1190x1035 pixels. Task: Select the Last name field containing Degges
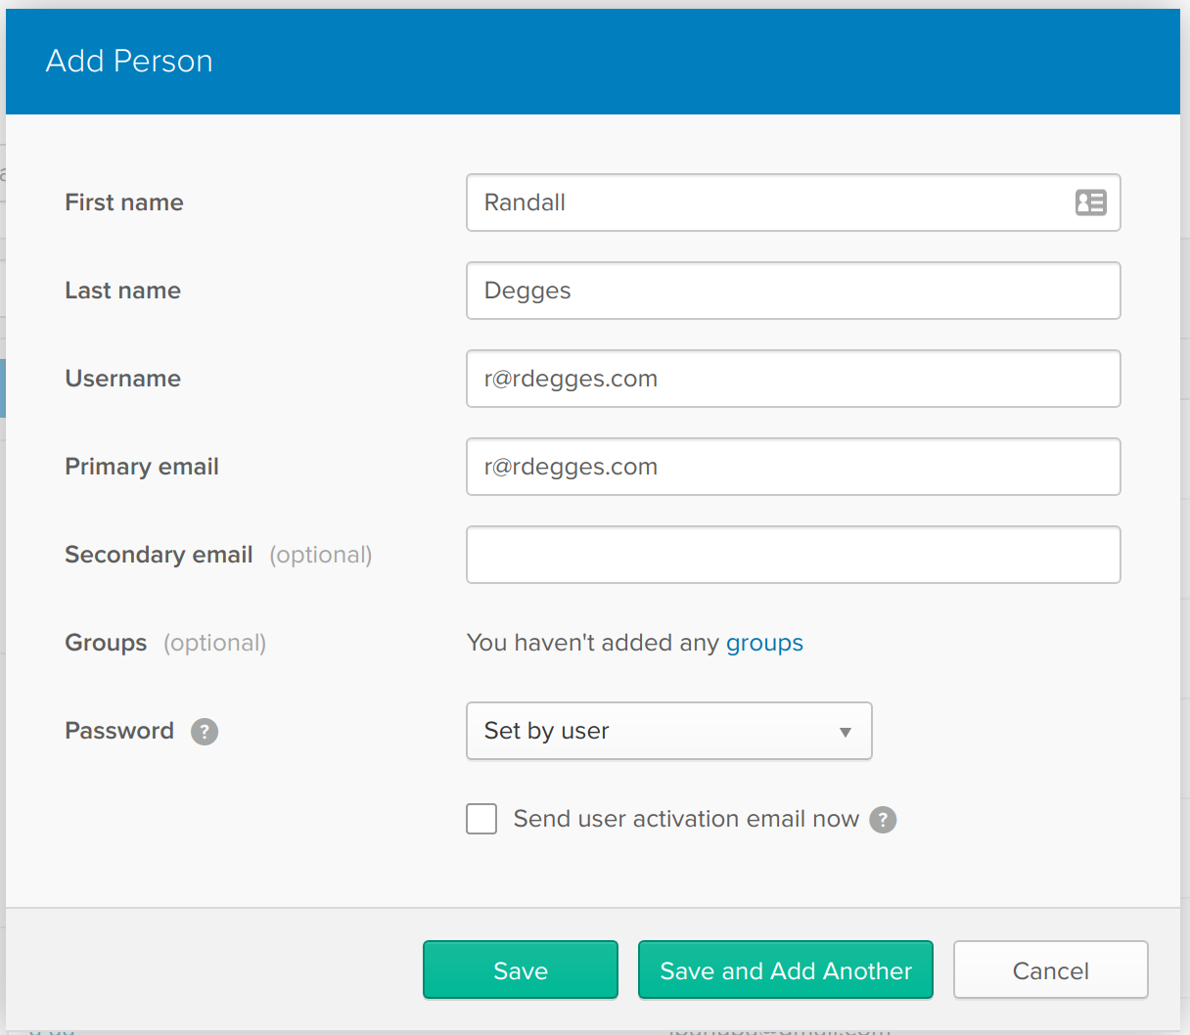793,291
